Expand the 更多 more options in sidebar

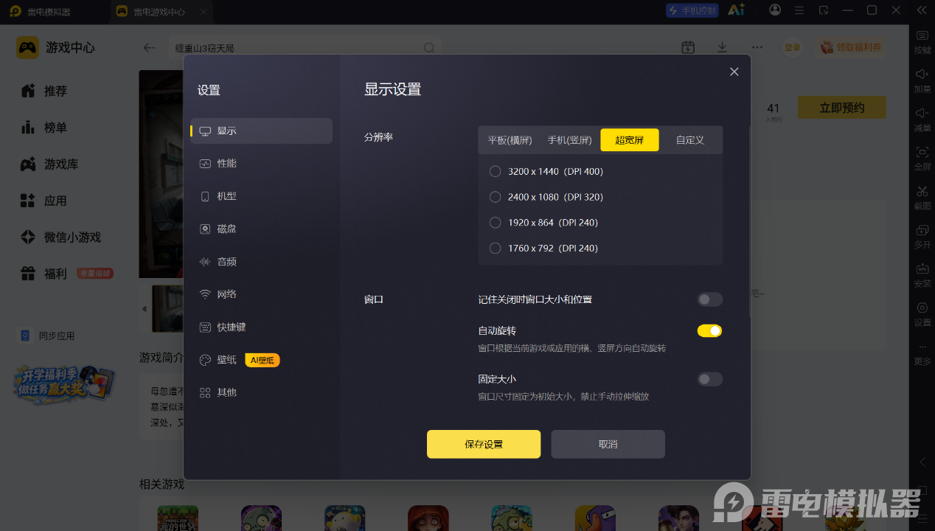pyautogui.click(x=922, y=353)
